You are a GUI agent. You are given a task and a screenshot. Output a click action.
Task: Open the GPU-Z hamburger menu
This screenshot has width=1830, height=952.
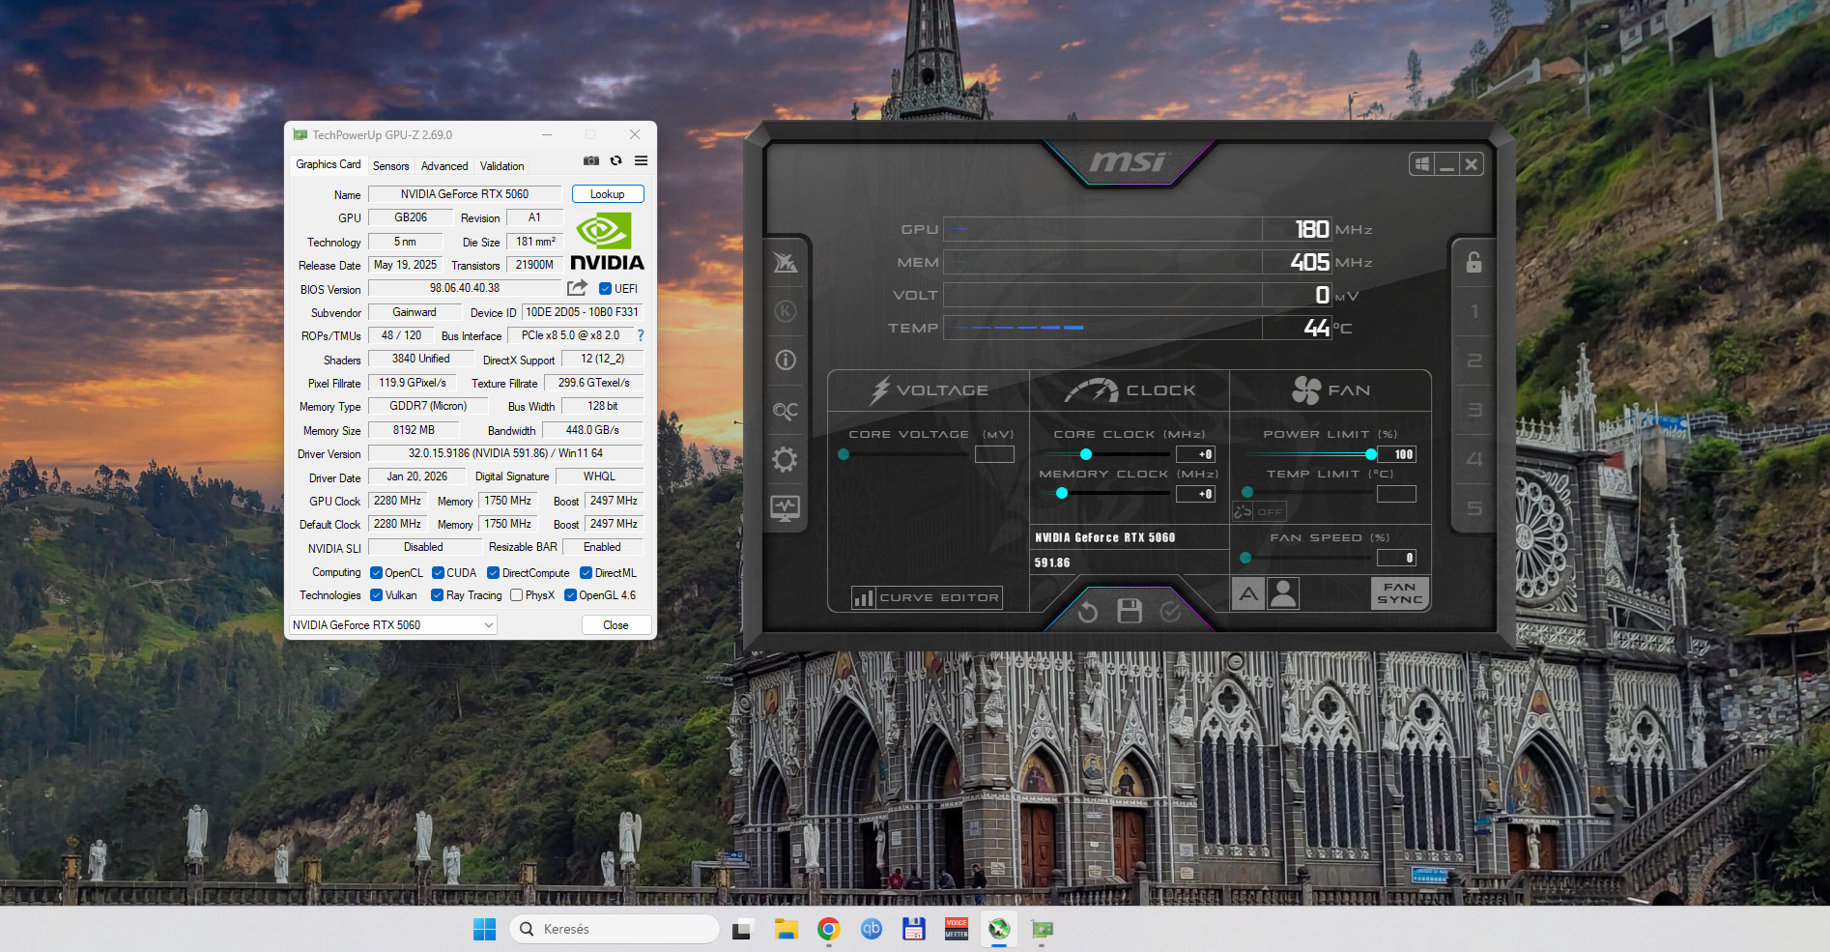641,160
